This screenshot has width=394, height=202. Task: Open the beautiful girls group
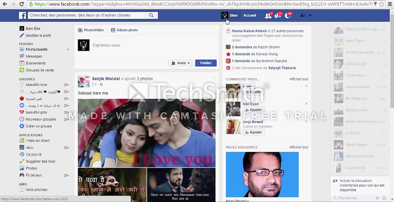(x=36, y=112)
